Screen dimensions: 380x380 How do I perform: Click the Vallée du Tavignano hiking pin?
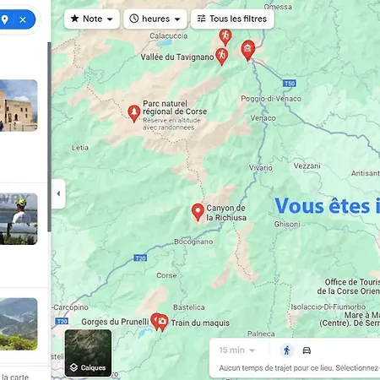pyautogui.click(x=221, y=56)
